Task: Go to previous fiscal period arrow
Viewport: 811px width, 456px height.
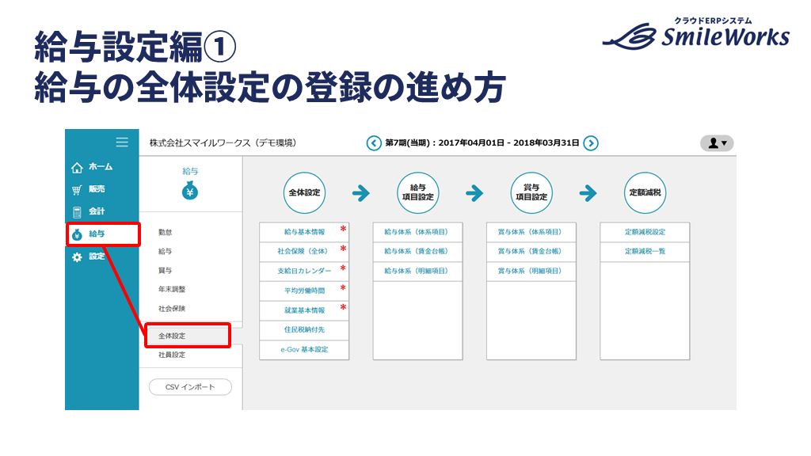Action: coord(374,143)
